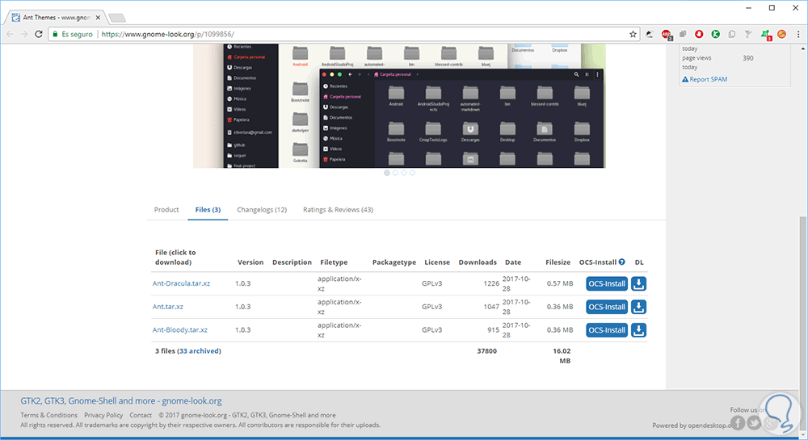Download Ant-Bloody.tar.xz via DL icon

(x=638, y=330)
